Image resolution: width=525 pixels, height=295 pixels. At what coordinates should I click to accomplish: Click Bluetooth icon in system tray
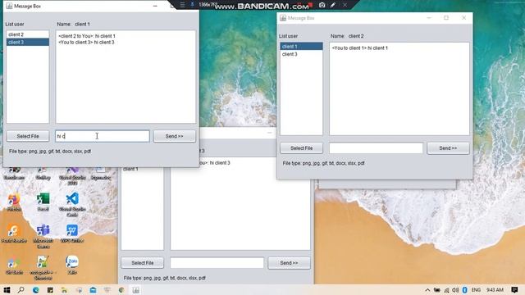click(x=465, y=290)
